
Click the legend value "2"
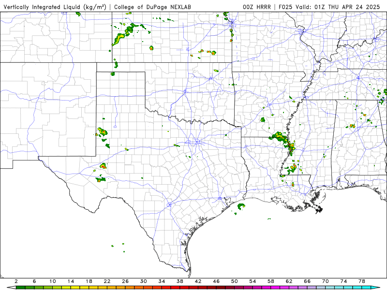tap(16, 281)
